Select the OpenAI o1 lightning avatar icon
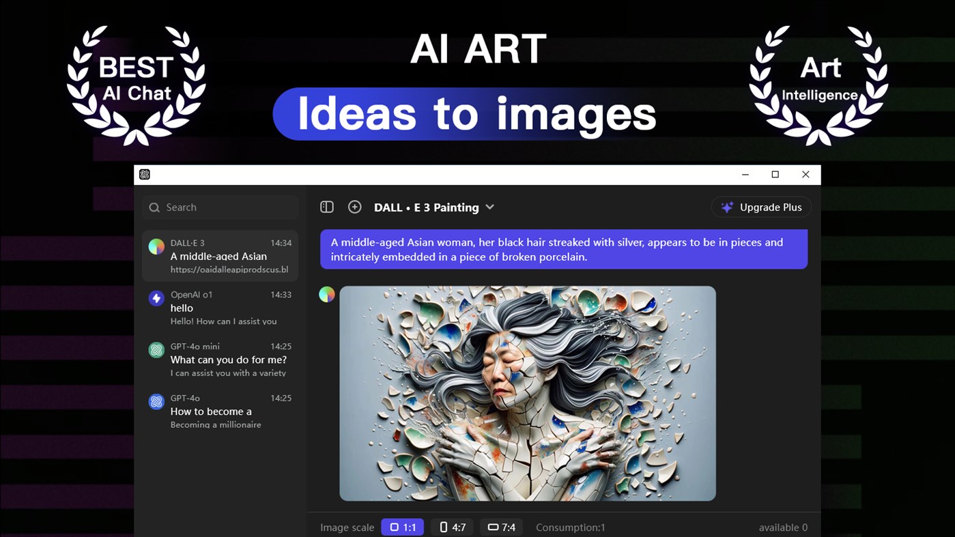 coord(156,298)
